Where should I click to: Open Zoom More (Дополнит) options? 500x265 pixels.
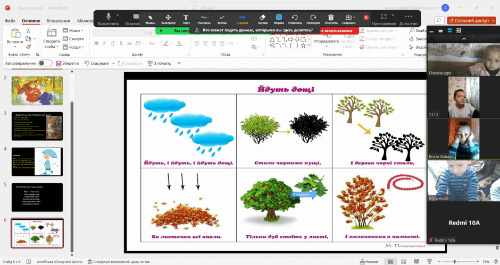click(409, 19)
